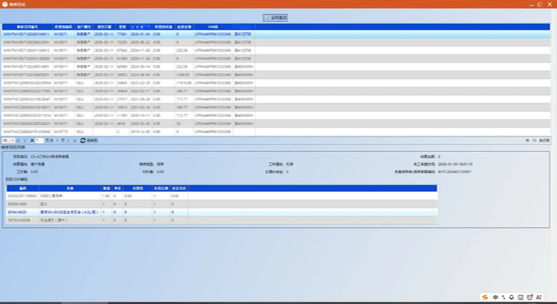Click first column header of the parts table
Screen dimensions: 557x304
pyautogui.click(x=23, y=188)
